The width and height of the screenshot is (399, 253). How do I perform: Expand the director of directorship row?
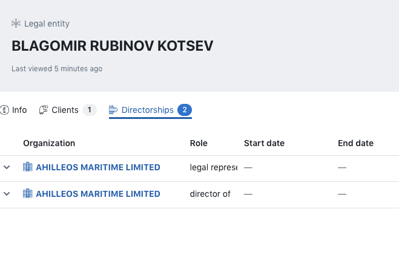click(x=7, y=194)
